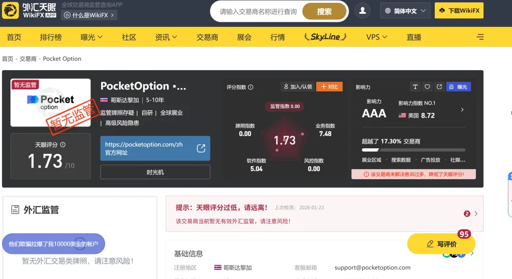Open the user account icon
The height and width of the screenshot is (279, 512).
363,11
